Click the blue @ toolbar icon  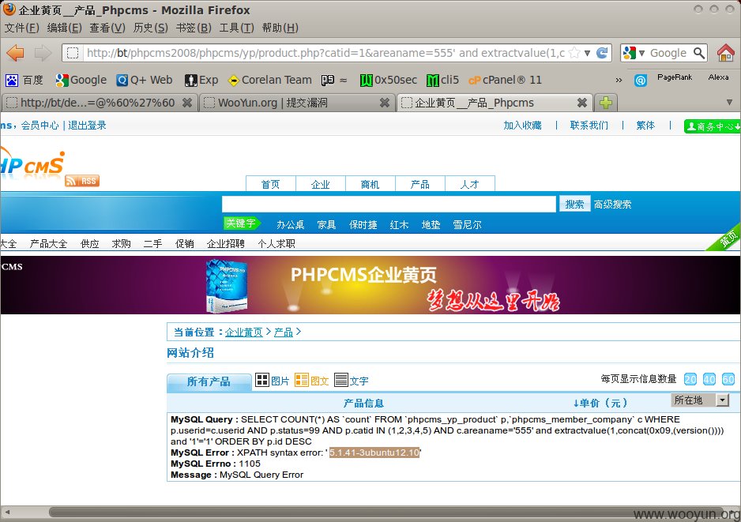tap(641, 81)
